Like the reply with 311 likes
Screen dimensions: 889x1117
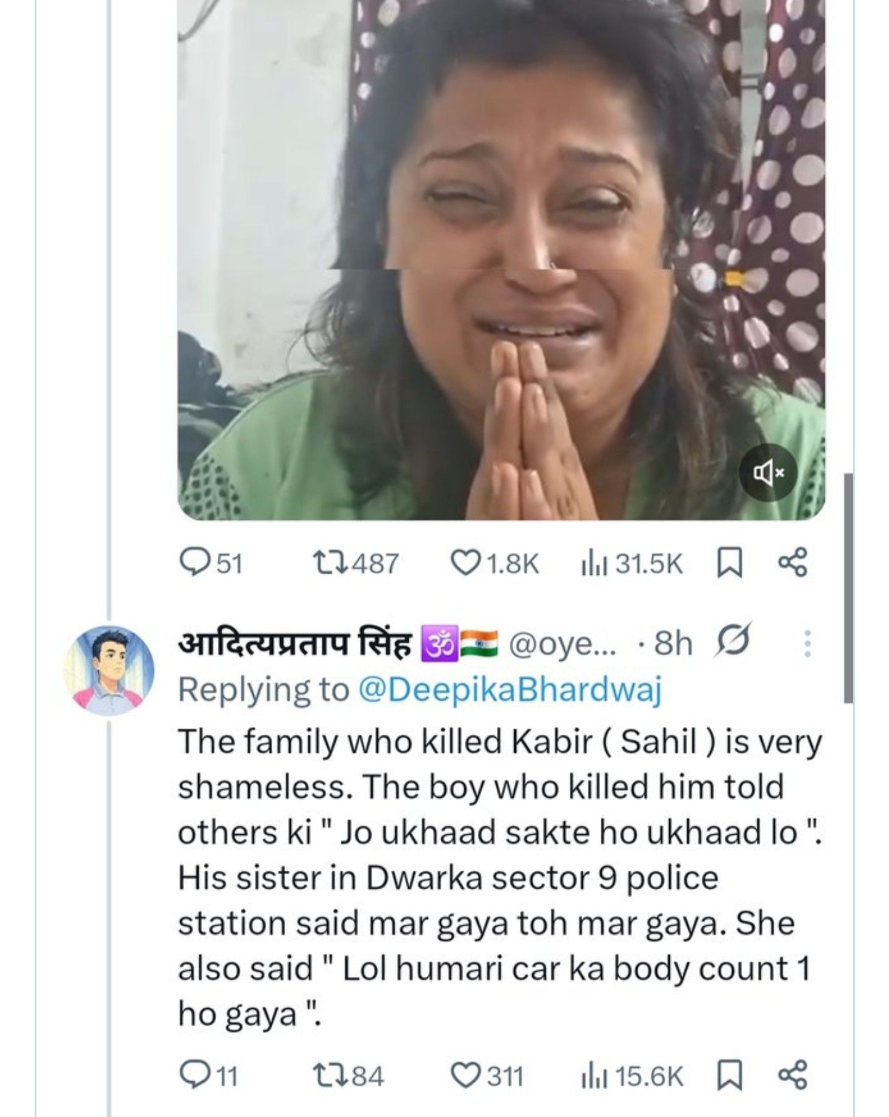(x=487, y=1076)
